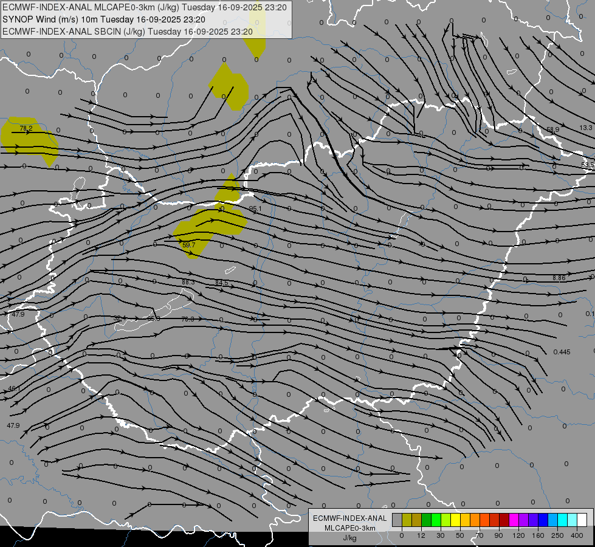The image size is (595, 547).
Task: Click legend scale value 160
Action: (x=538, y=535)
